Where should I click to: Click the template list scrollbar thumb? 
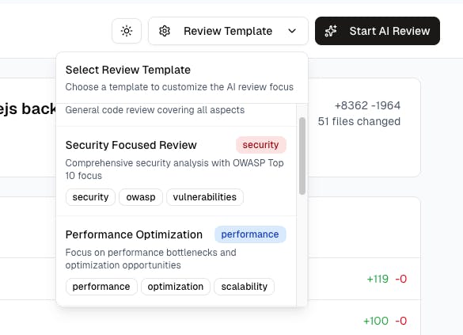click(x=302, y=156)
